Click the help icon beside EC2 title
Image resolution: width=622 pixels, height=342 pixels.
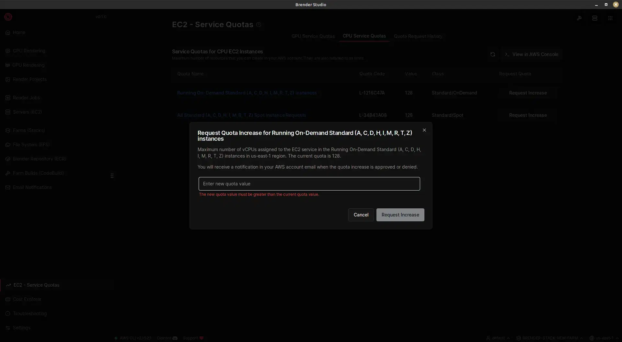point(259,25)
